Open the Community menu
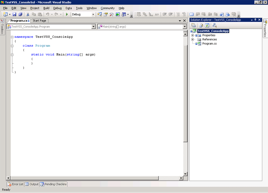Image resolution: width=268 pixels, height=193 pixels. (108, 8)
